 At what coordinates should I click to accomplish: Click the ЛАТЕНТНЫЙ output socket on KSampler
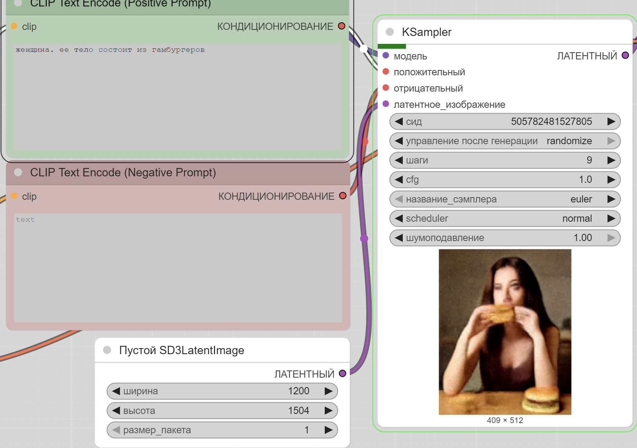625,55
